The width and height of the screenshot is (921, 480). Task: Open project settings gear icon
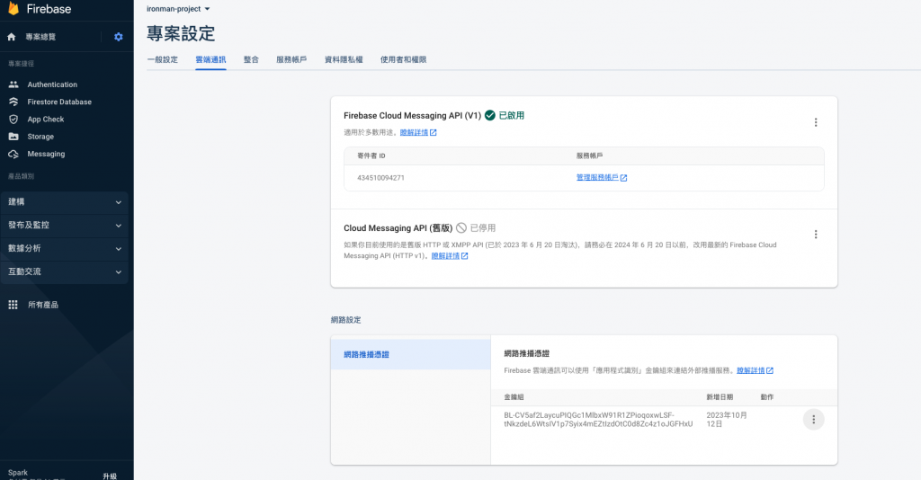(119, 37)
